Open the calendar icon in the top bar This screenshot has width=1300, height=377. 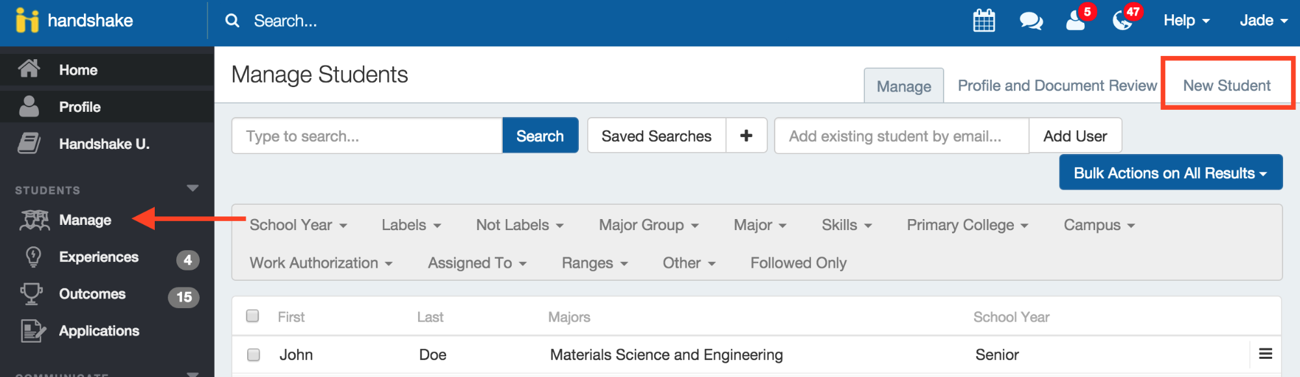pyautogui.click(x=983, y=20)
